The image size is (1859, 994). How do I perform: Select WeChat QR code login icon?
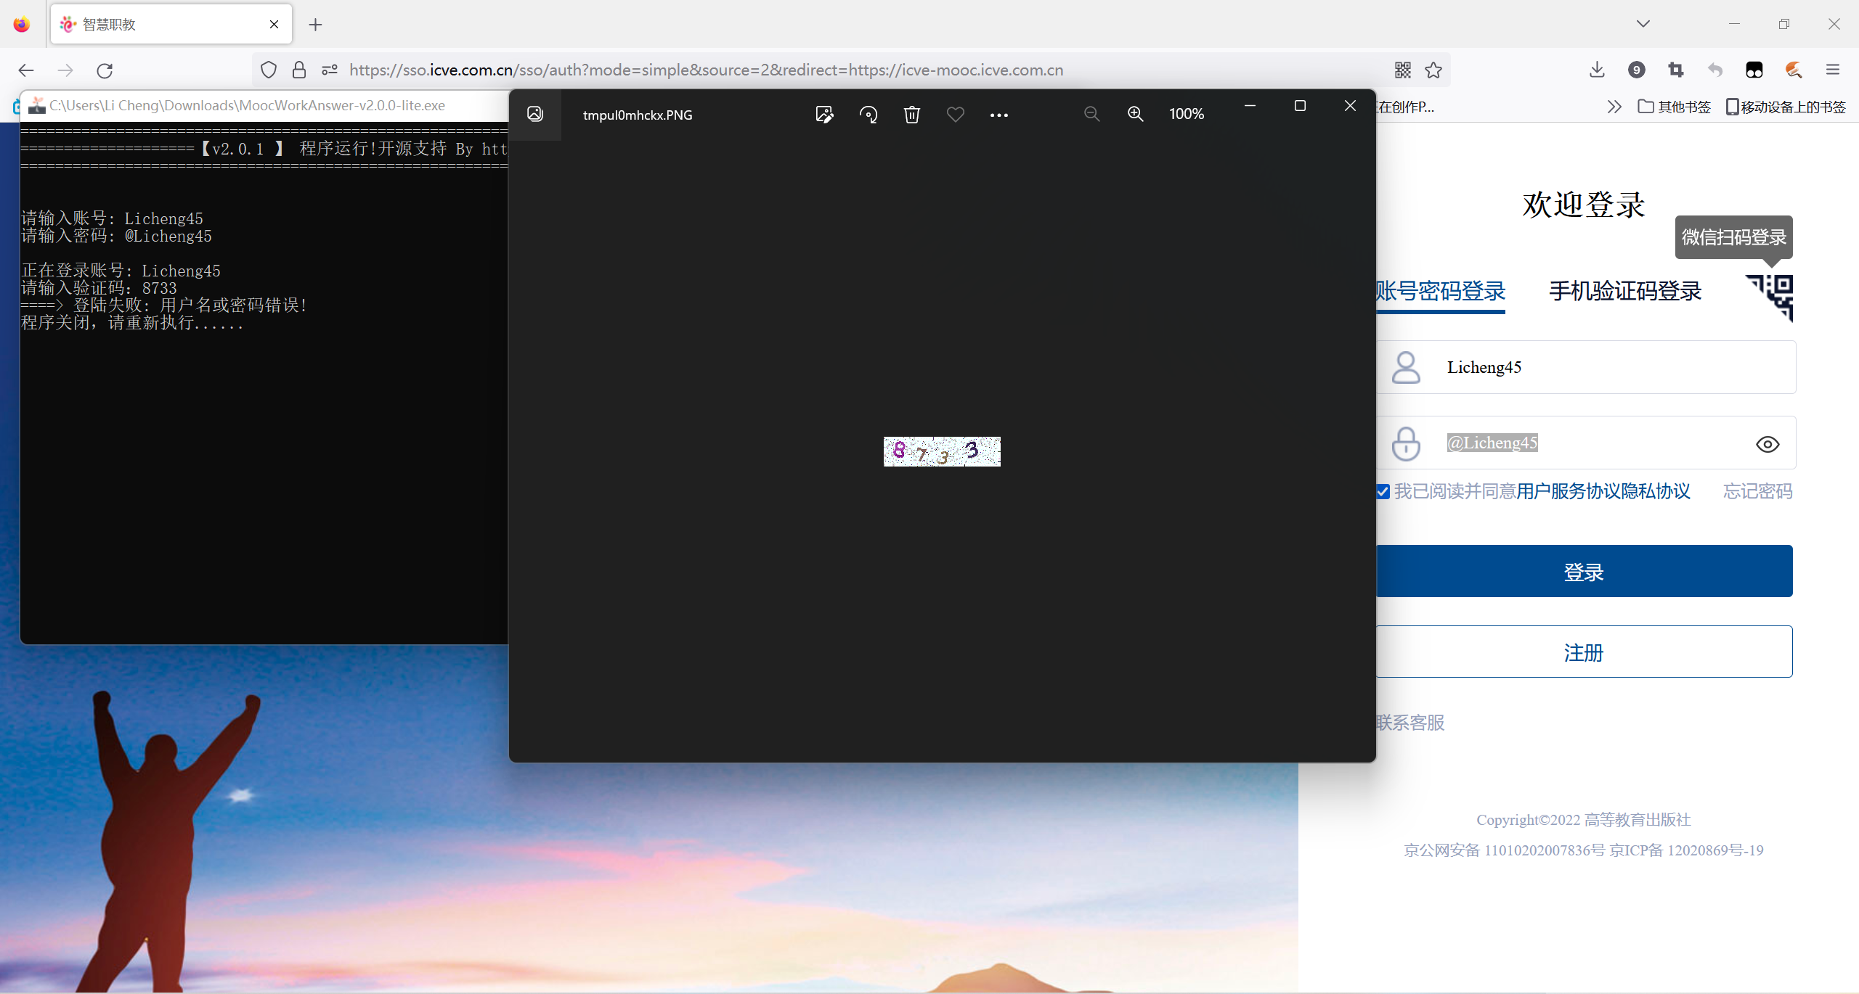tap(1770, 297)
